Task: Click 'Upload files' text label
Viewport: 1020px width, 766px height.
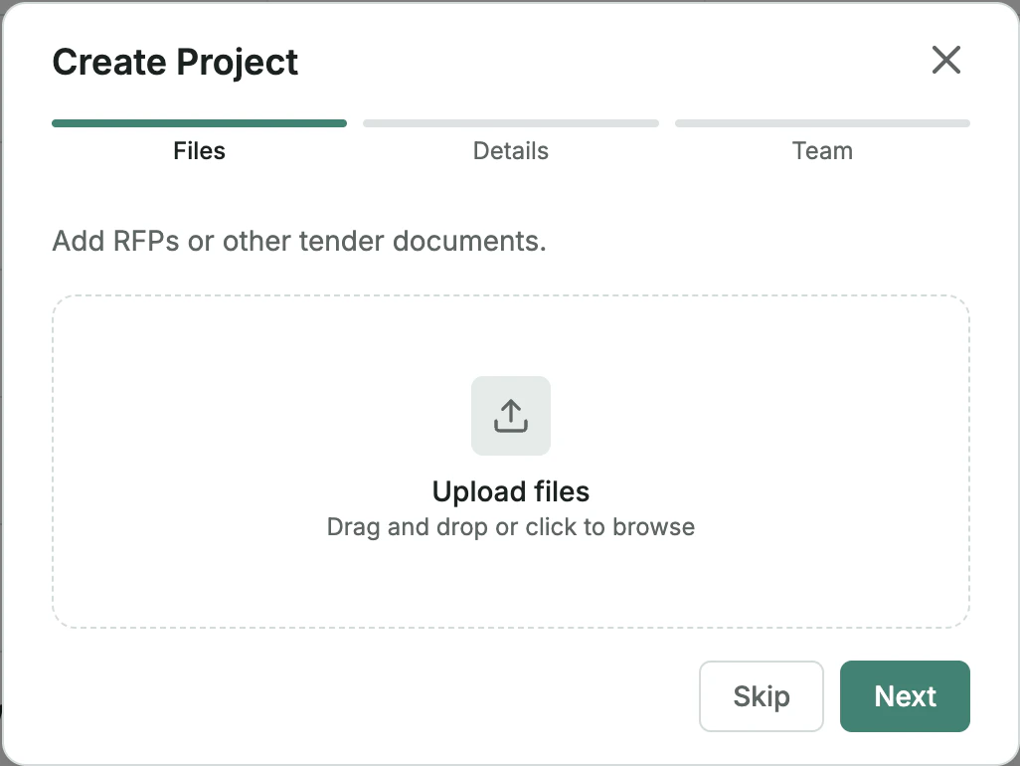Action: (510, 491)
